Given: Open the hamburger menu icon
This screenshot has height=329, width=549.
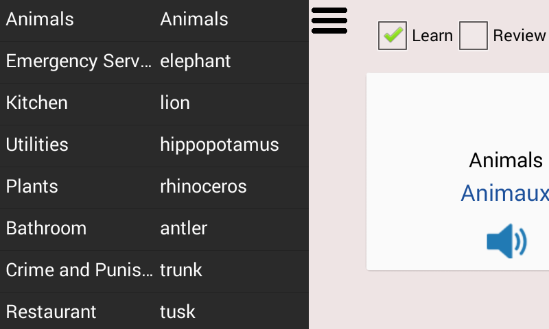Looking at the screenshot, I should [x=329, y=20].
